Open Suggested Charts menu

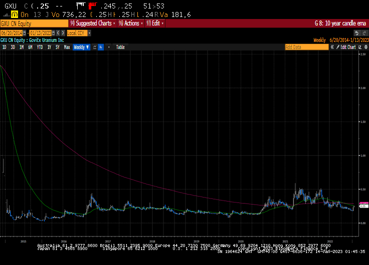pos(93,23)
